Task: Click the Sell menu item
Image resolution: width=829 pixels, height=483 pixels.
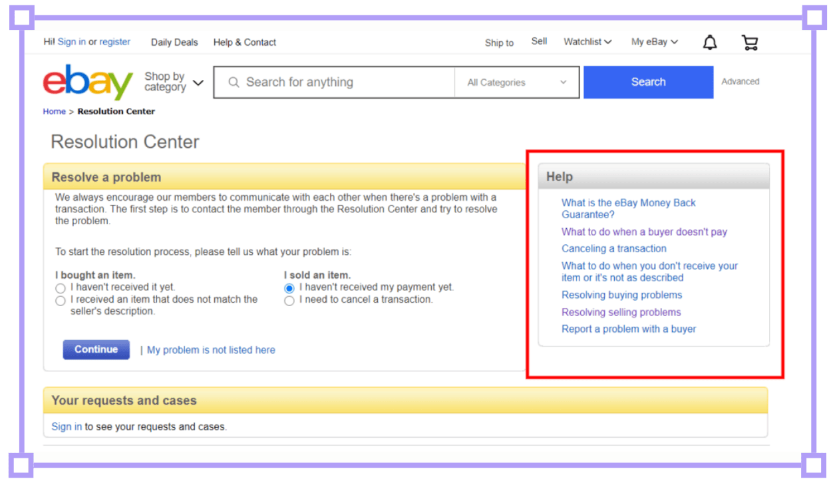Action: 539,41
